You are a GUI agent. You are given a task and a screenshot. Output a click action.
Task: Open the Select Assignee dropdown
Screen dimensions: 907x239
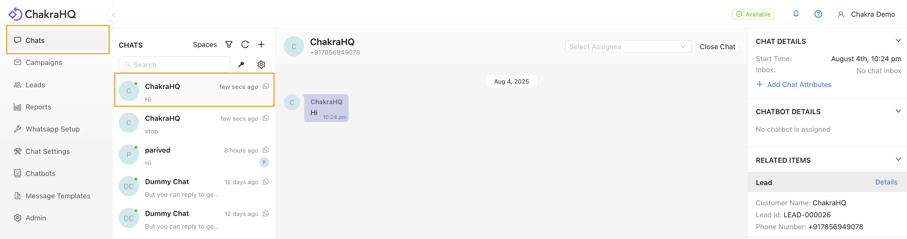[x=628, y=46]
